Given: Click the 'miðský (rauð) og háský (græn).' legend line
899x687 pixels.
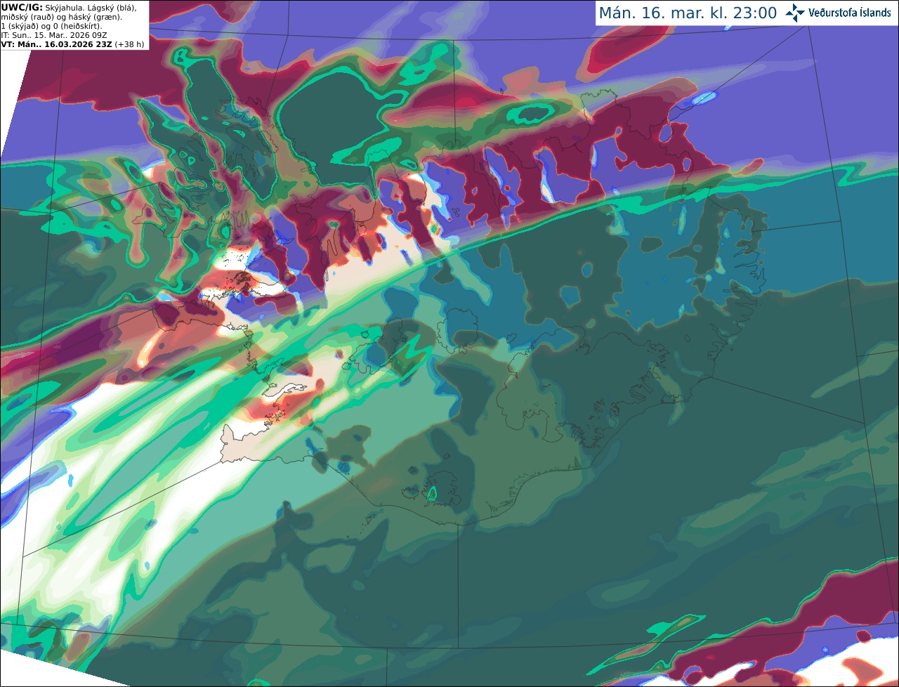Looking at the screenshot, I should 62,16.
